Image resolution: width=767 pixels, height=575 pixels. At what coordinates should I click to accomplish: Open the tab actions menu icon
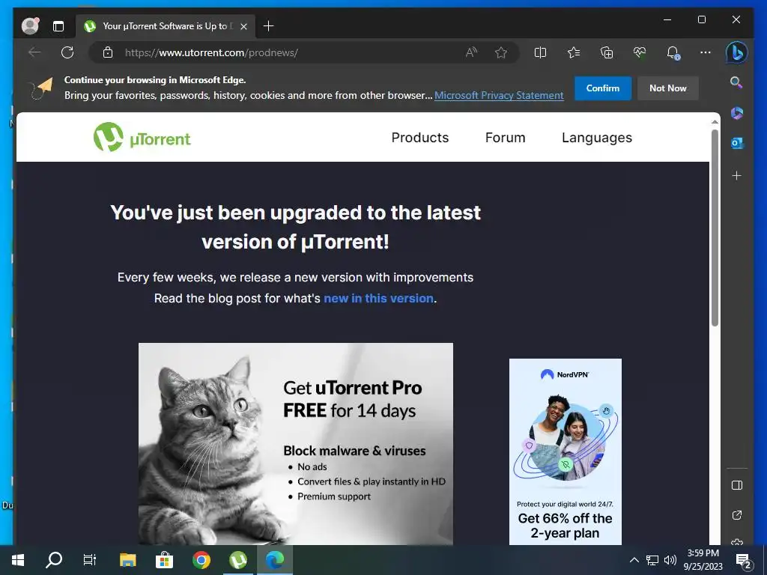[58, 26]
